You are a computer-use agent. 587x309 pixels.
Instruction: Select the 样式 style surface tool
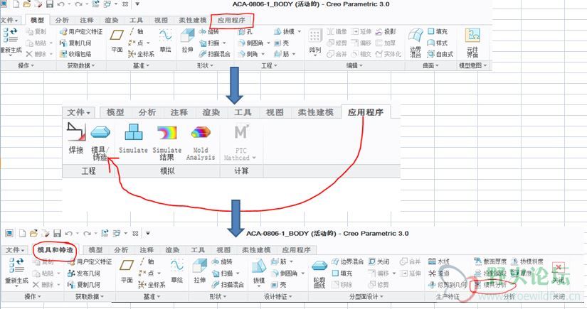[438, 43]
